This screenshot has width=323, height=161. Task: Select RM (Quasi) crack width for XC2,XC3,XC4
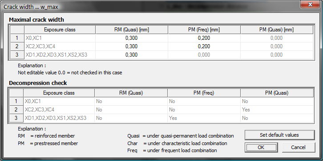(132, 46)
